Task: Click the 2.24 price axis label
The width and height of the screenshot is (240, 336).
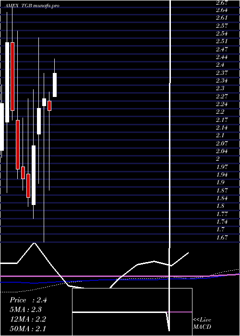Action: click(x=222, y=104)
